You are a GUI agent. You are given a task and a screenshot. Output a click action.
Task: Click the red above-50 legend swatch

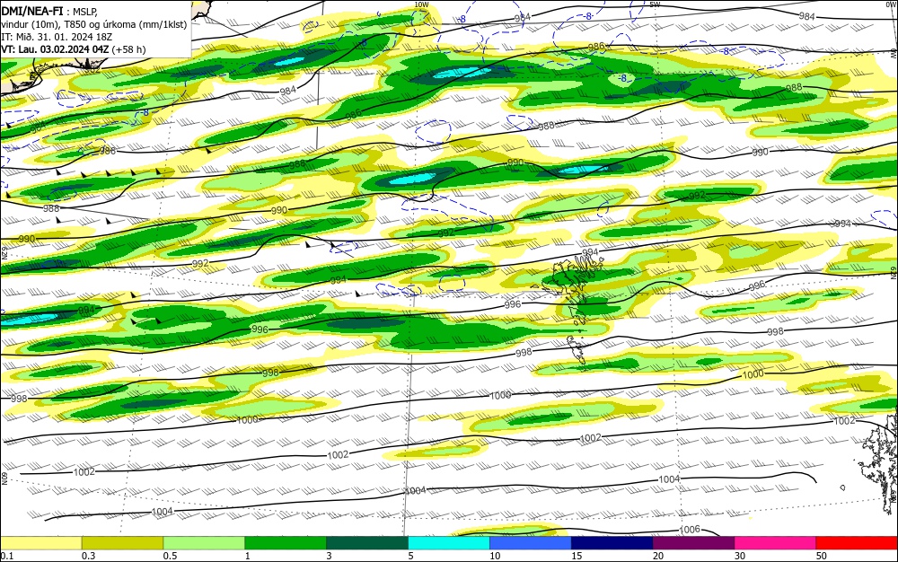pos(857,543)
